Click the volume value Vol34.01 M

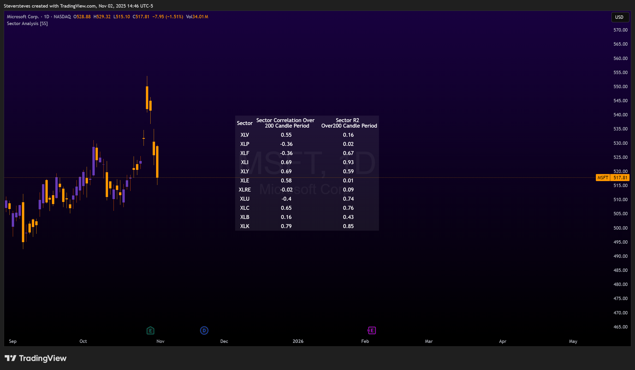(197, 17)
